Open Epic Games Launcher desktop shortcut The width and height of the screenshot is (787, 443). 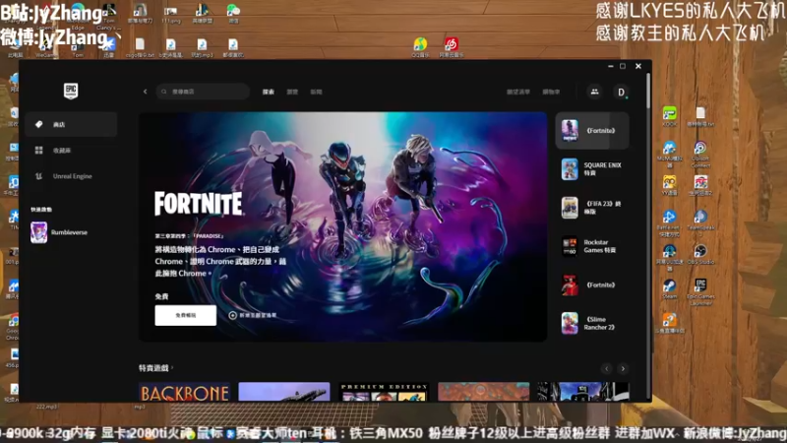coord(700,291)
